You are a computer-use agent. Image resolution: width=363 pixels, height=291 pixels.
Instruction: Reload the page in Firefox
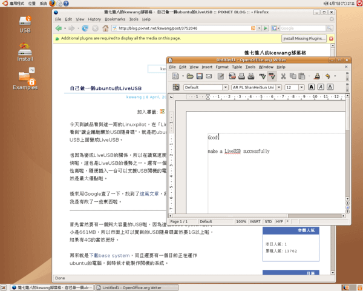pos(85,28)
